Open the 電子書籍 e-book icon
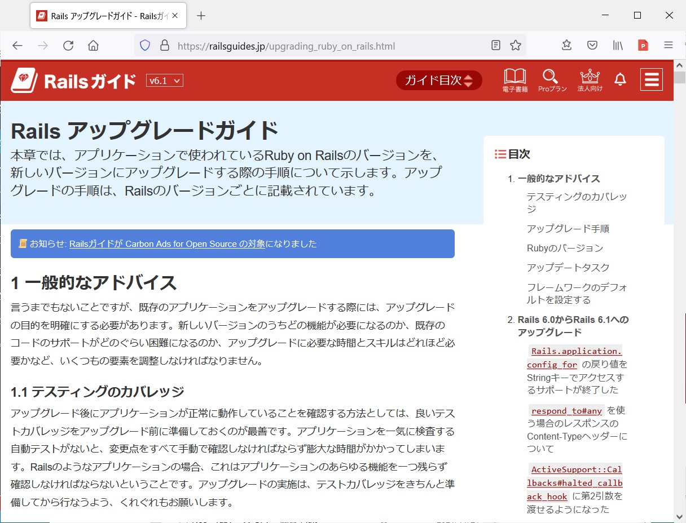 point(515,81)
